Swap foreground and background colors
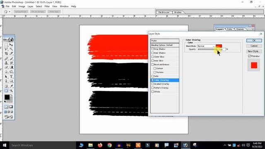Image resolution: width=265 pixels, height=149 pixels. tap(12, 96)
